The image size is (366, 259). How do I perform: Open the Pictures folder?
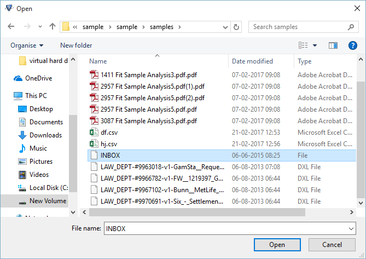36,162
